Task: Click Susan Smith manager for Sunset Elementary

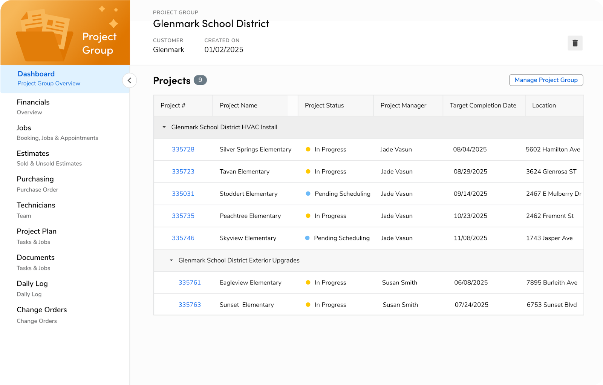Action: [x=400, y=305]
